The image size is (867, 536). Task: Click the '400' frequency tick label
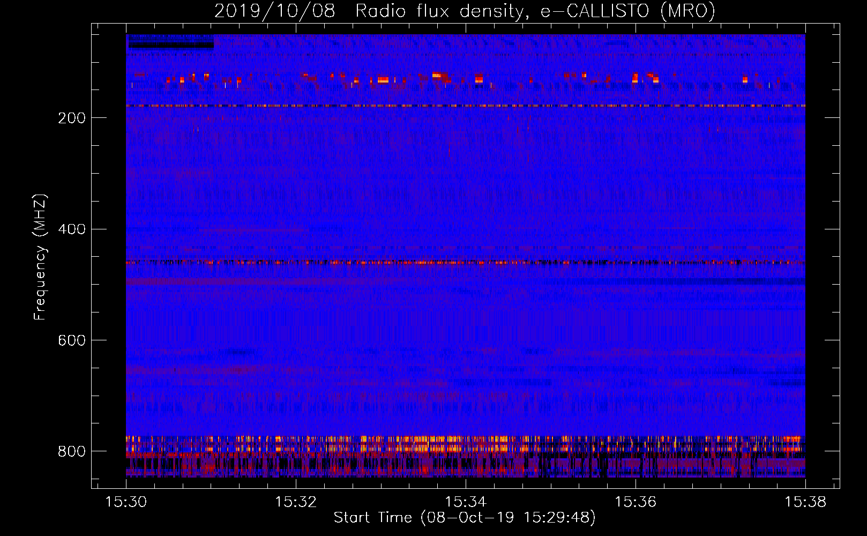[72, 229]
